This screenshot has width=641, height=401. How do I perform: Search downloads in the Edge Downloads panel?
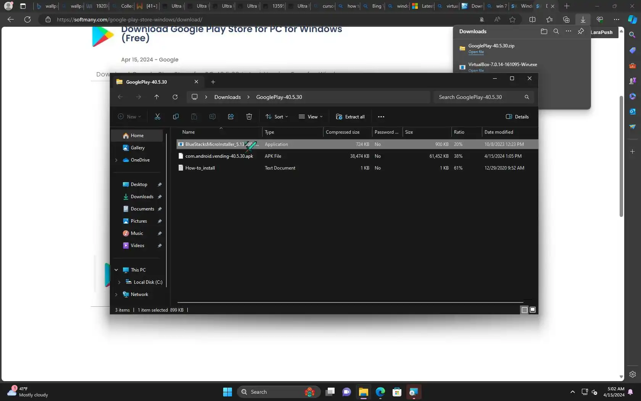pyautogui.click(x=556, y=31)
